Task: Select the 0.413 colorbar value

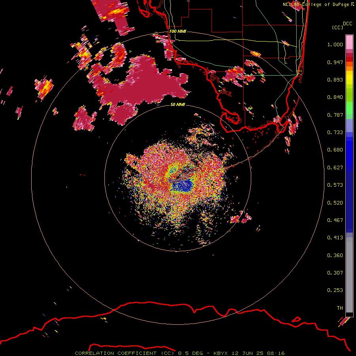Action: pos(335,238)
